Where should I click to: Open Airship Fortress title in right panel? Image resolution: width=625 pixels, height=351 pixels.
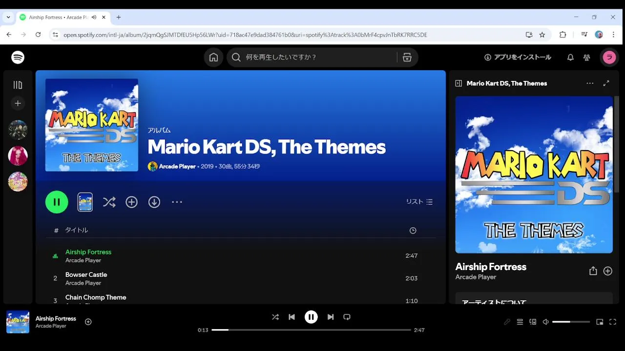tap(491, 267)
